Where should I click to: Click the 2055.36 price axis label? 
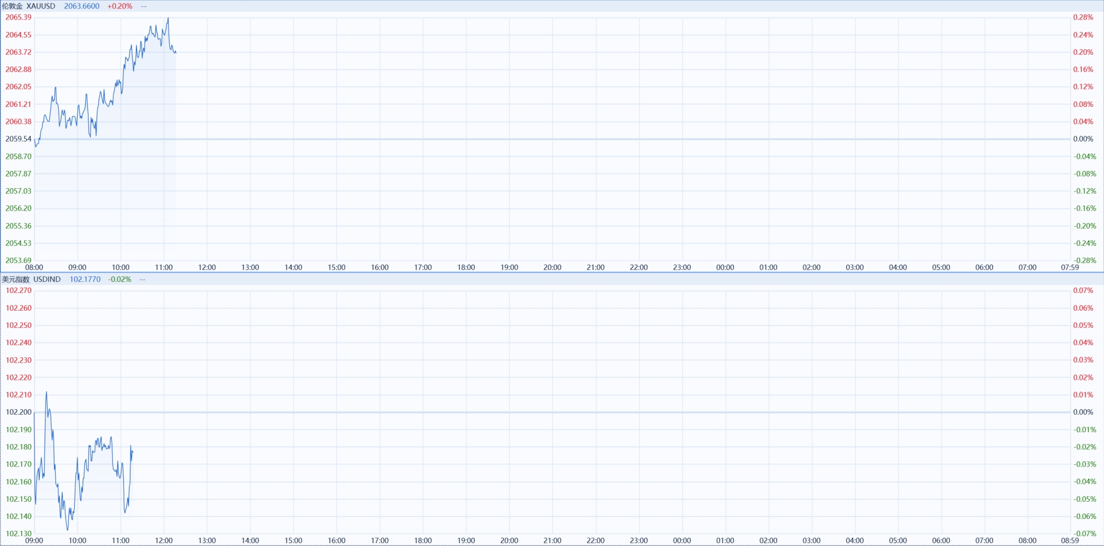coord(18,226)
